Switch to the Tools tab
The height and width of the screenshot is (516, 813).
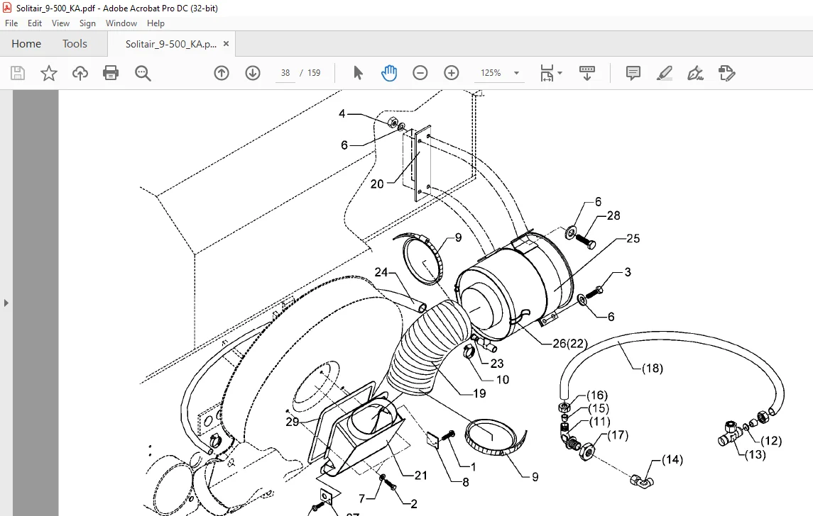point(75,44)
